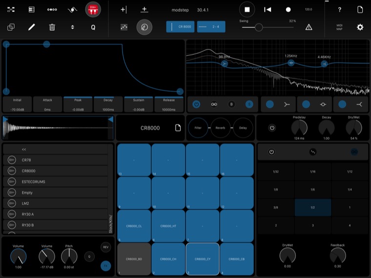This screenshot has width=371, height=278.
Task: Toggle the delay power button
Action: point(271,152)
